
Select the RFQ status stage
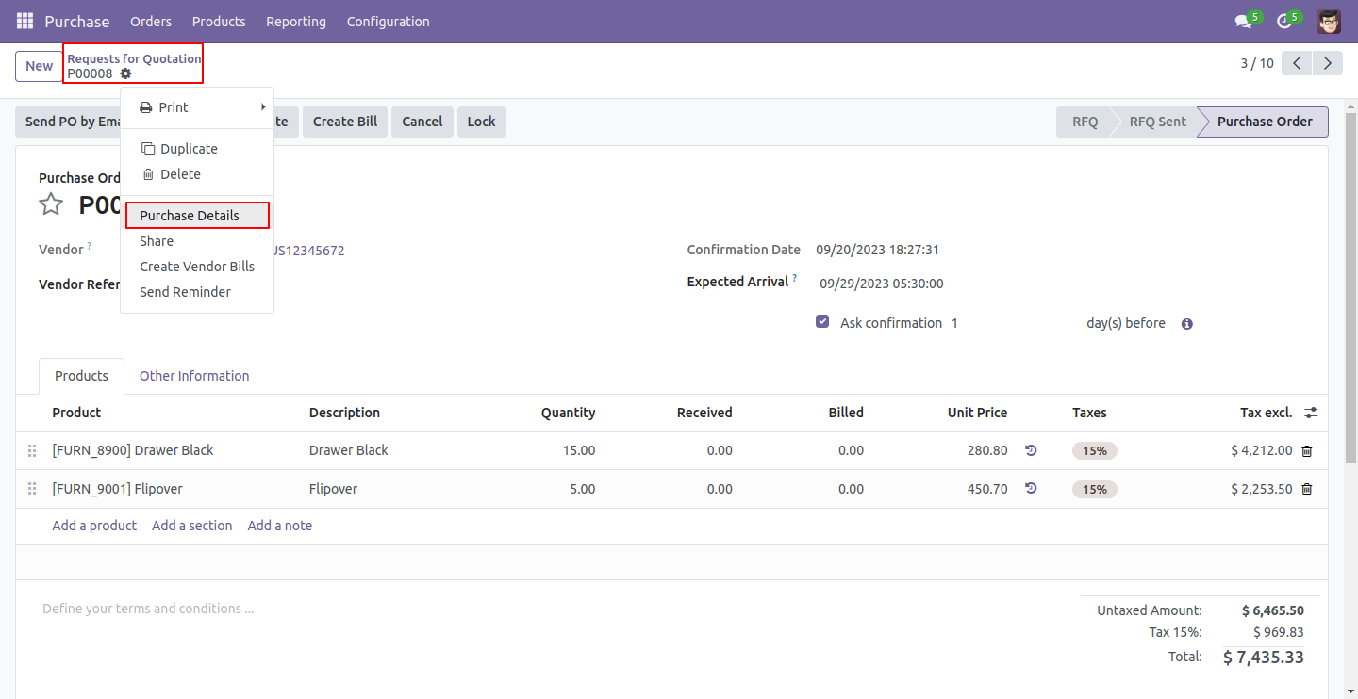pyautogui.click(x=1085, y=122)
